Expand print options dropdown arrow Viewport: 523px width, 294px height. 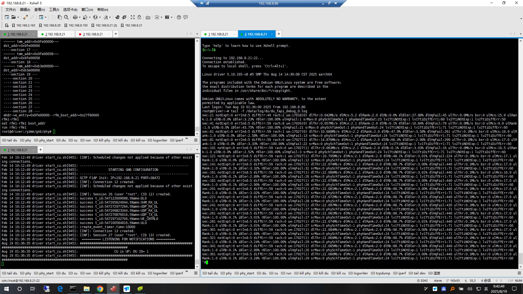pos(80,17)
